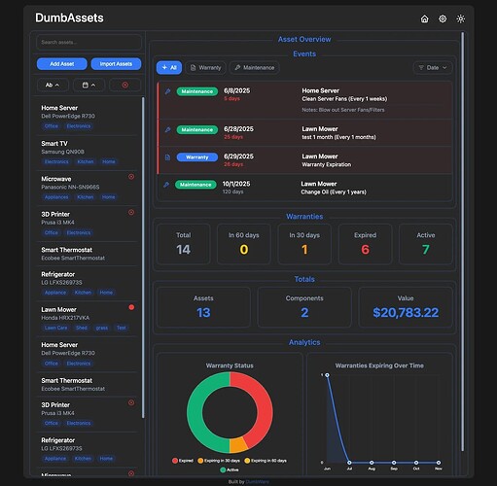This screenshot has width=497, height=486.
Task: Click wrench icon on 10/1/2025 maintenance event
Action: (x=166, y=185)
